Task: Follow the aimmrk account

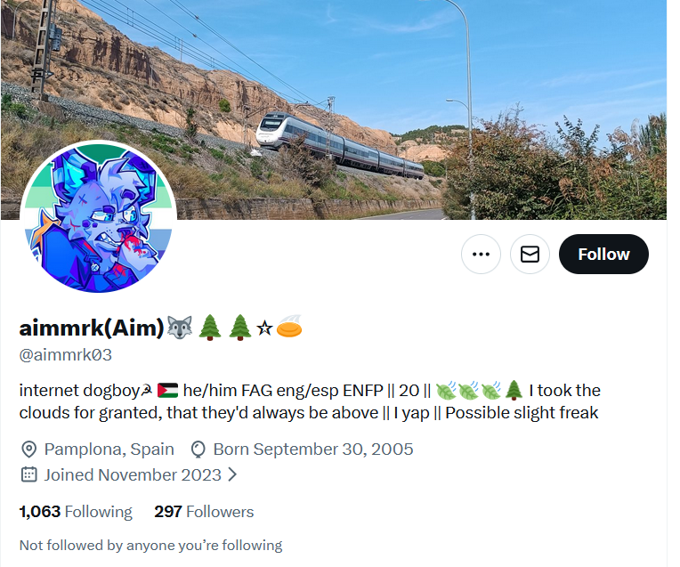Action: (x=603, y=255)
